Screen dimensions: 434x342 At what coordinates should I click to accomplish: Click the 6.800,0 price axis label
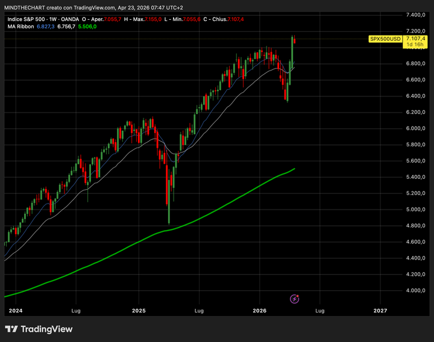tap(416, 64)
